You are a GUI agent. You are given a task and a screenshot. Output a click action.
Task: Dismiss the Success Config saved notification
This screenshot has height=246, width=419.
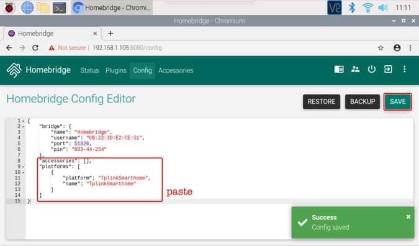408,217
